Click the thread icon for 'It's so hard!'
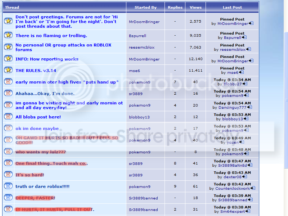Screen dimensions: 288x216 [x=8, y=174]
